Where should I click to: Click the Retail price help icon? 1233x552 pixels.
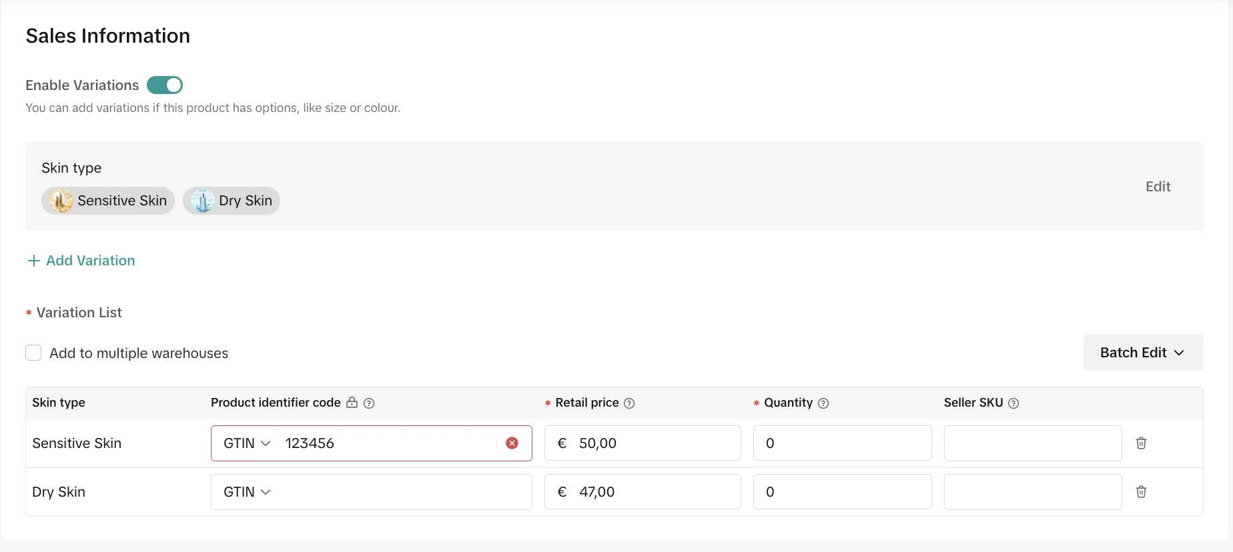point(629,403)
